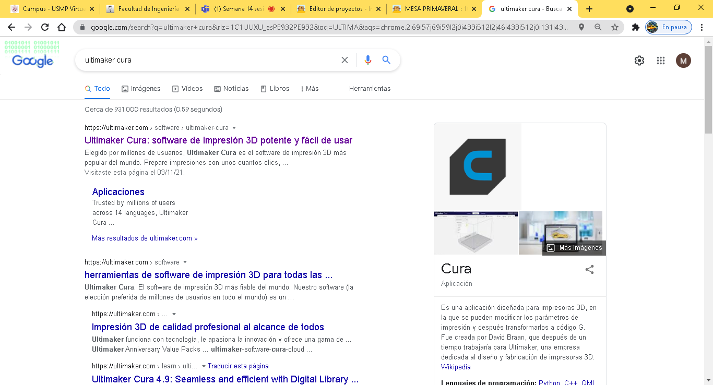Open the Chrome three-dot menu
This screenshot has height=385, width=713.
703,27
